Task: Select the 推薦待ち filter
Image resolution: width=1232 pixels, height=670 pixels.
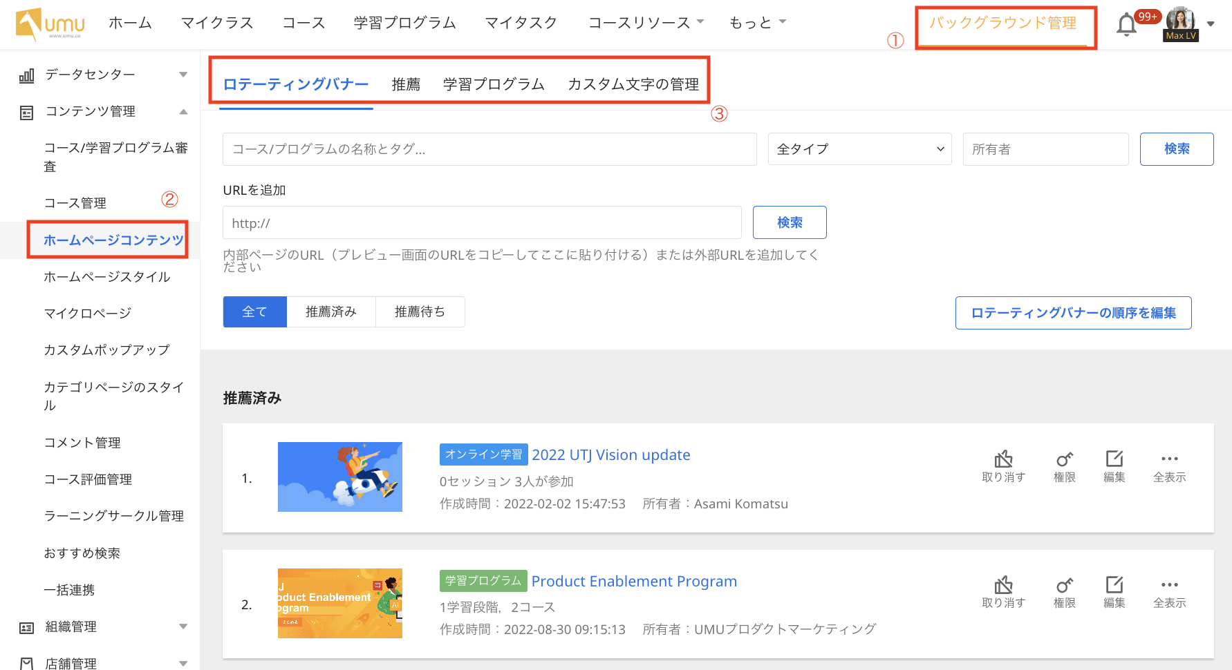Action: 420,312
